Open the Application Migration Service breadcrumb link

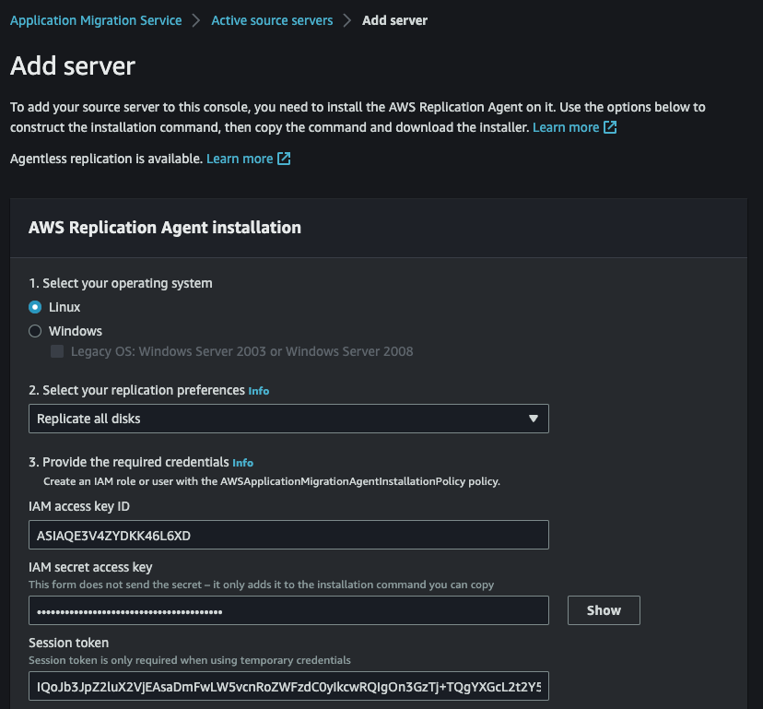96,20
